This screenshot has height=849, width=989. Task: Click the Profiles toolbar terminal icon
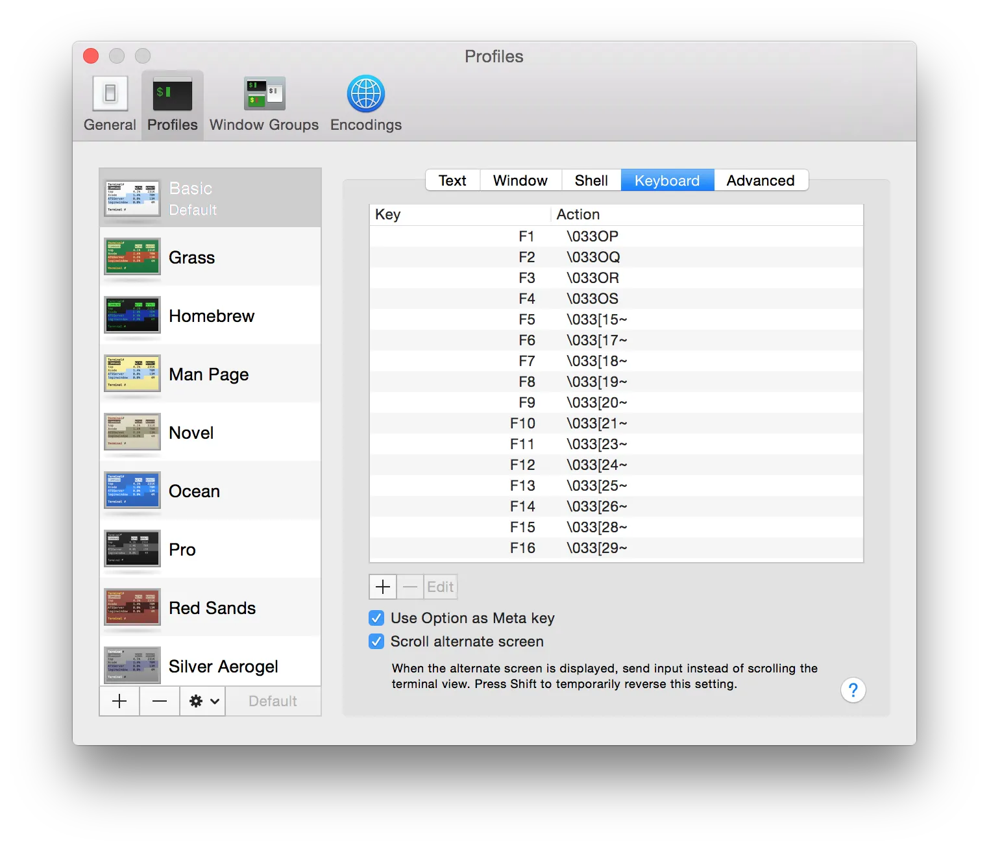pos(173,95)
